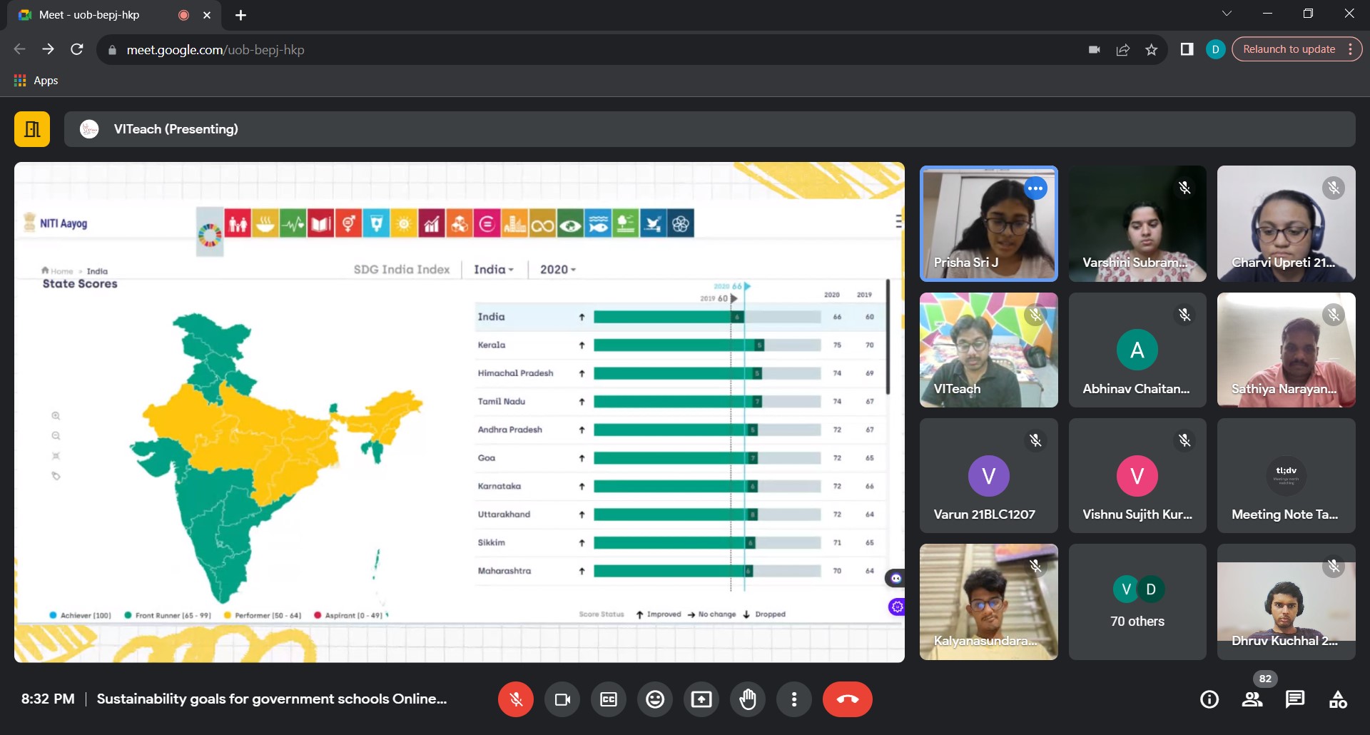This screenshot has height=735, width=1370.
Task: Click the 70 others participant tile
Action: click(x=1137, y=602)
